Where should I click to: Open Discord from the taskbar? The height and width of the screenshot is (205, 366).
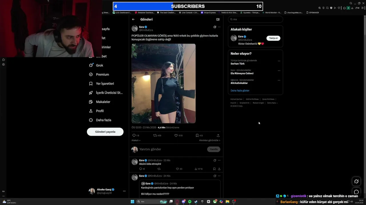coord(183,202)
